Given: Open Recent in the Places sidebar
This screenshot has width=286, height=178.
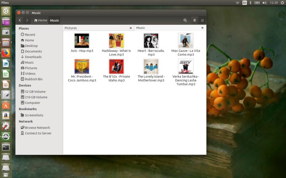Looking at the screenshot, I should pyautogui.click(x=30, y=35).
